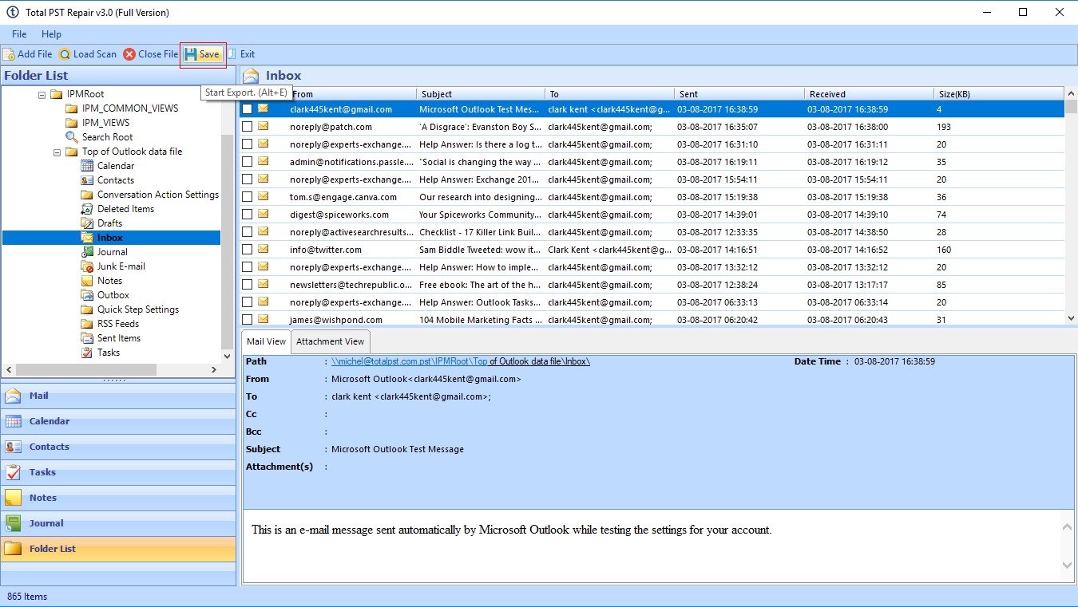The height and width of the screenshot is (607, 1078).
Task: Select Conversation Action Settings folder
Action: click(157, 195)
